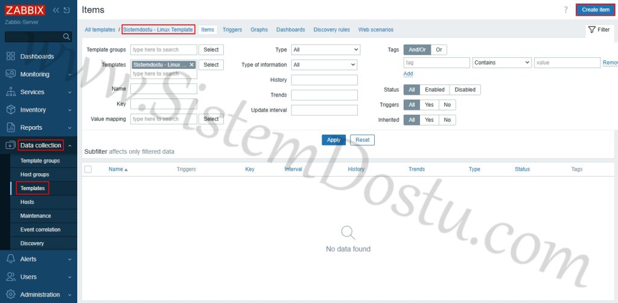Remove Sistemdostu template chip with its x
The image size is (618, 303).
pyautogui.click(x=191, y=65)
